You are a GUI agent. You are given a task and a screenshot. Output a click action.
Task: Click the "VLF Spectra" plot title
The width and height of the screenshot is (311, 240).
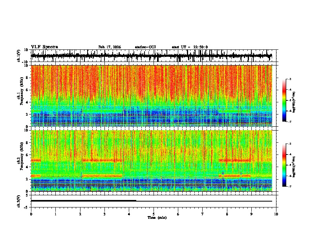44,47
